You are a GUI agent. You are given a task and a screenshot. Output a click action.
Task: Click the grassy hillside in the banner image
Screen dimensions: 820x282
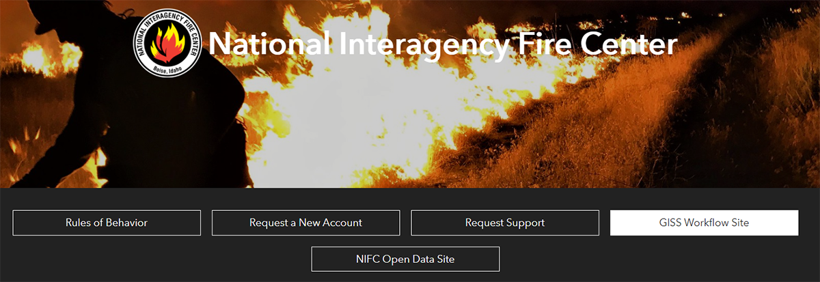683,123
